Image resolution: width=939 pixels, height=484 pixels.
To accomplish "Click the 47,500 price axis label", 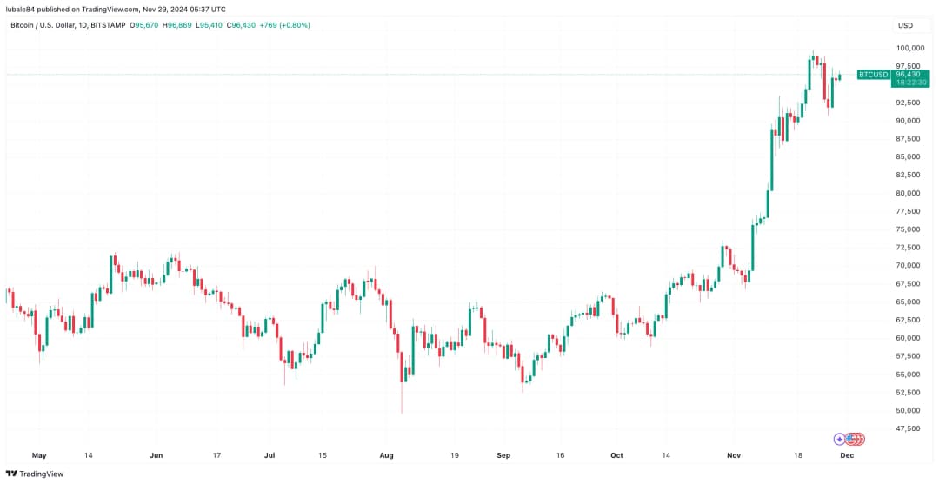I will coord(909,428).
